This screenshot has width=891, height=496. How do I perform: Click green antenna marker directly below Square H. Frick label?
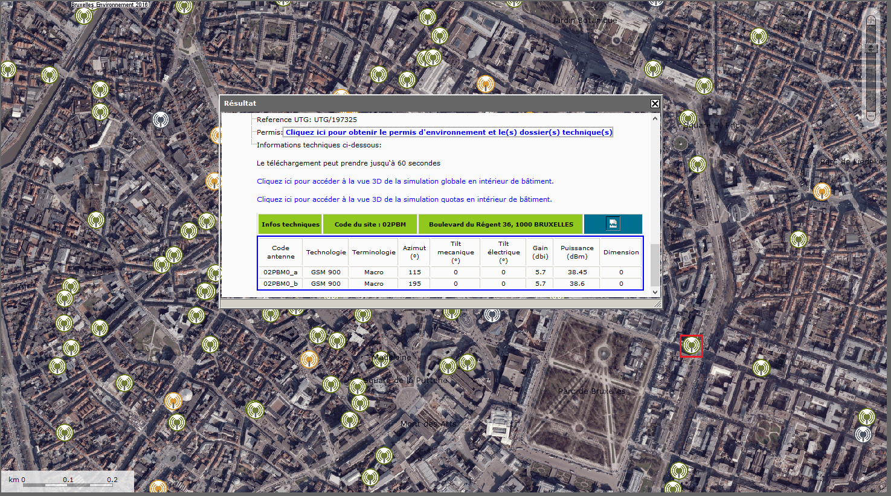tap(698, 164)
